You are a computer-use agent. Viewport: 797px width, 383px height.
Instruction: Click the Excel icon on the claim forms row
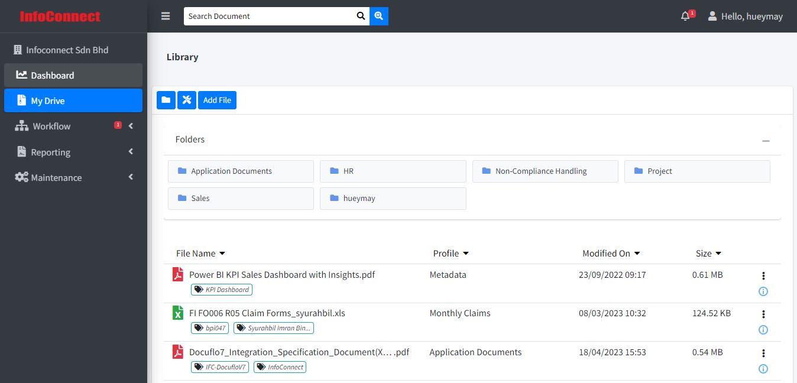(x=178, y=313)
